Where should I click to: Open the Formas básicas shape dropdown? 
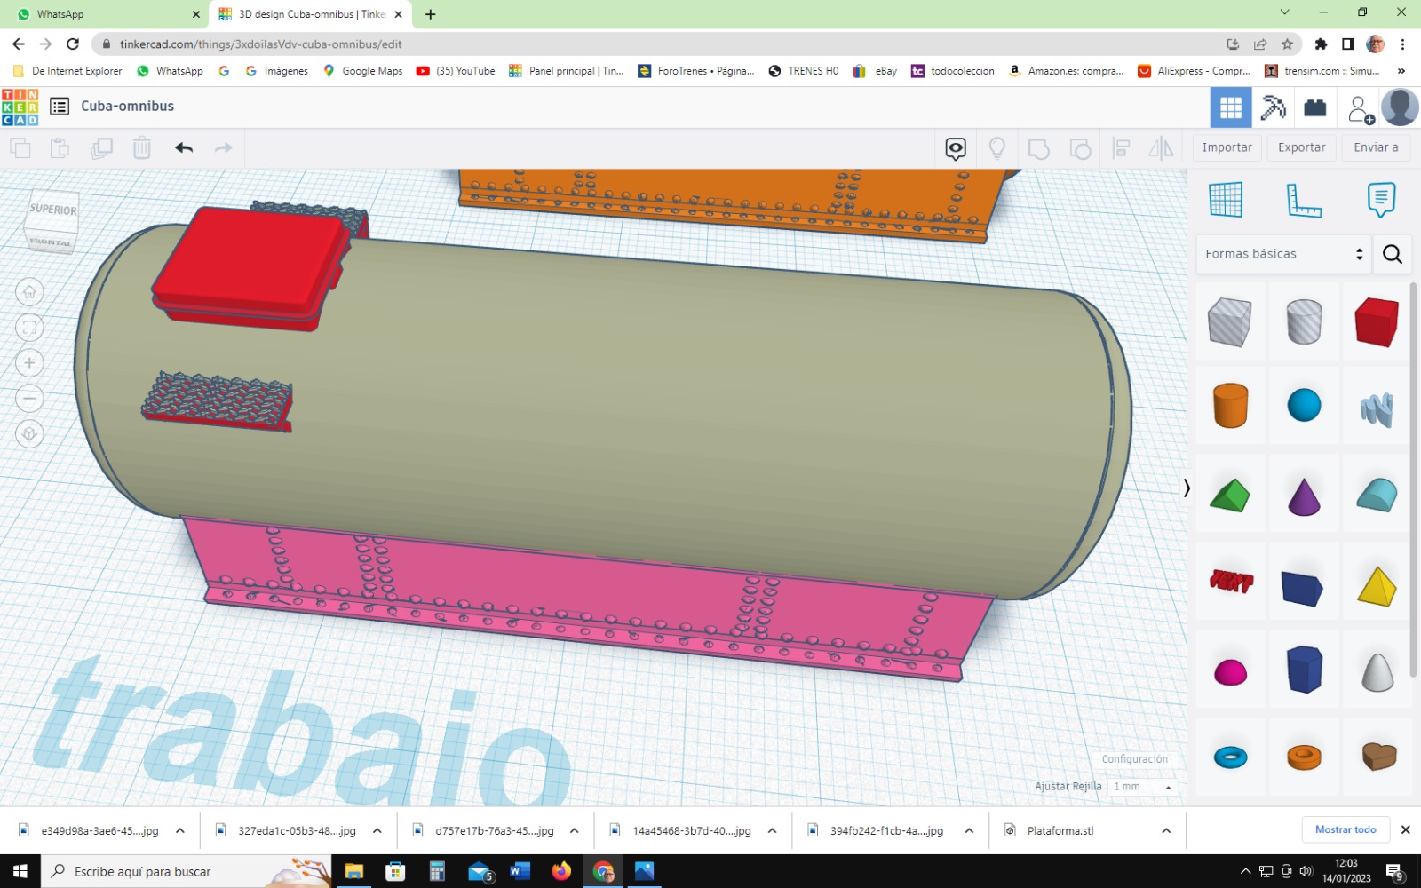1282,254
